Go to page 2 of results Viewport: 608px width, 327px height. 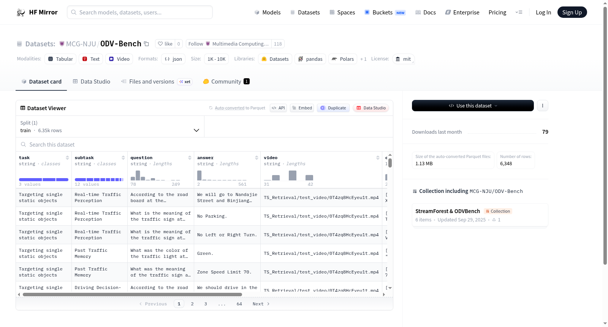(192, 304)
